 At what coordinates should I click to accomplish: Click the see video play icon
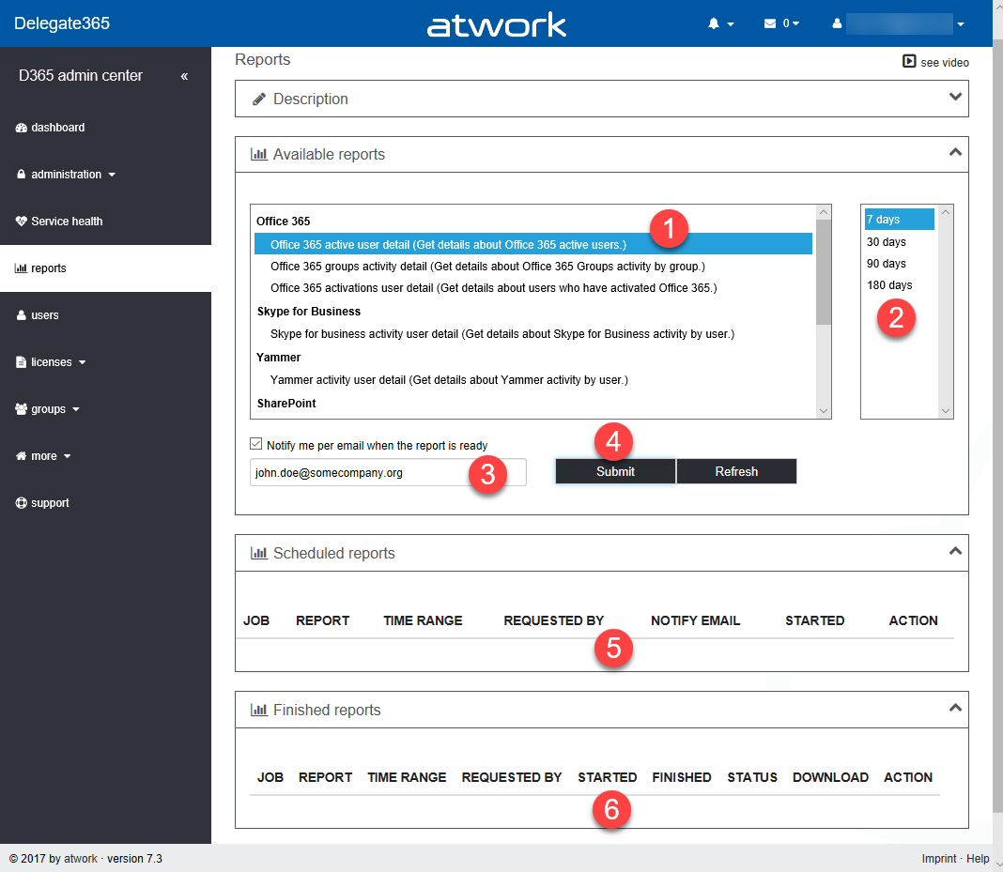point(908,61)
